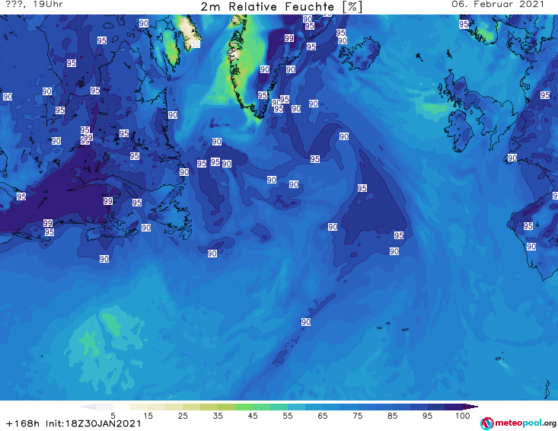The height and width of the screenshot is (431, 558).
Task: Click the '25' value on the color scale
Action: [183, 416]
